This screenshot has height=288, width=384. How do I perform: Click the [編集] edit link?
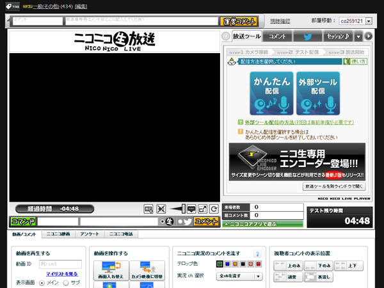coord(81,6)
